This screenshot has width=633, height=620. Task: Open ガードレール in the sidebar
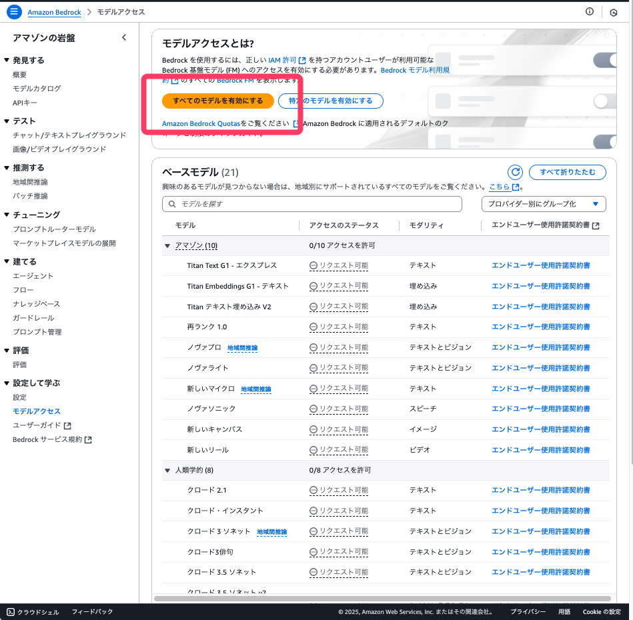pyautogui.click(x=33, y=318)
